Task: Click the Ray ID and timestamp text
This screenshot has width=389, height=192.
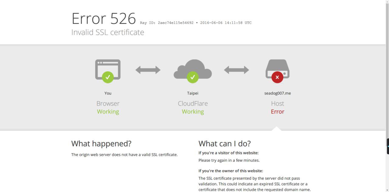Action: coord(196,23)
